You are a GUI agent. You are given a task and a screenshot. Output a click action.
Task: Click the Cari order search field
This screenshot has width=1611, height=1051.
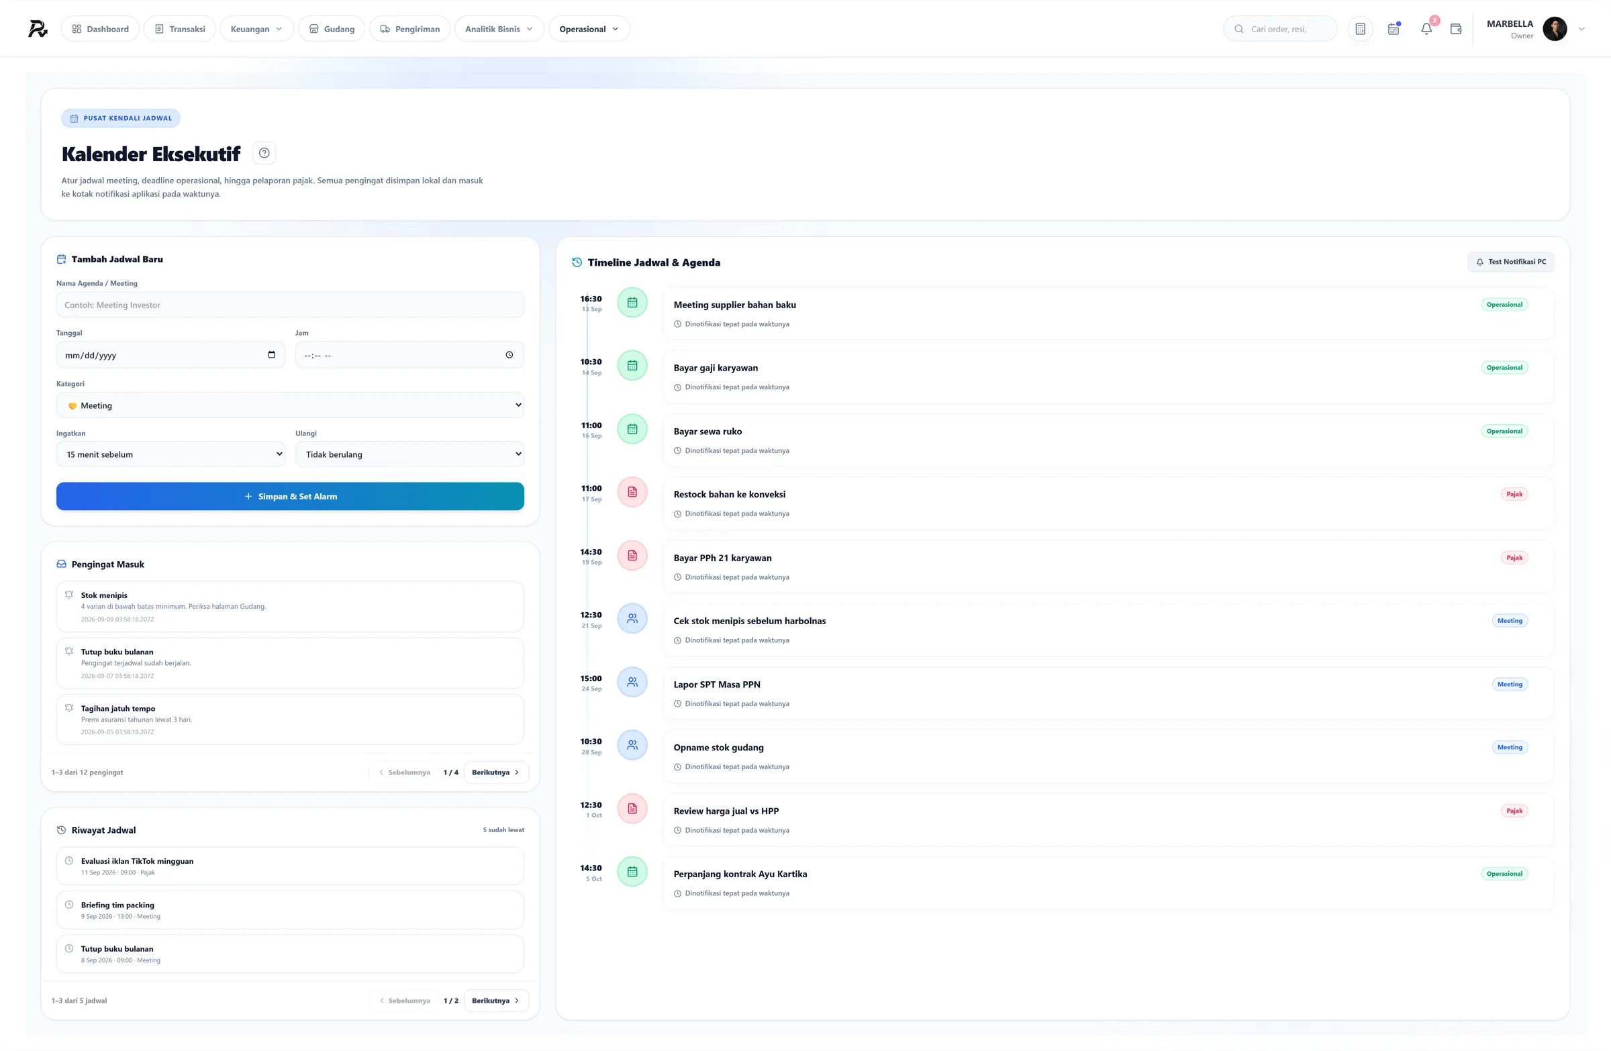(1280, 29)
